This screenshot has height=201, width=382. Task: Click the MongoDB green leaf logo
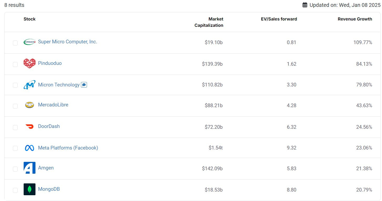click(x=29, y=189)
